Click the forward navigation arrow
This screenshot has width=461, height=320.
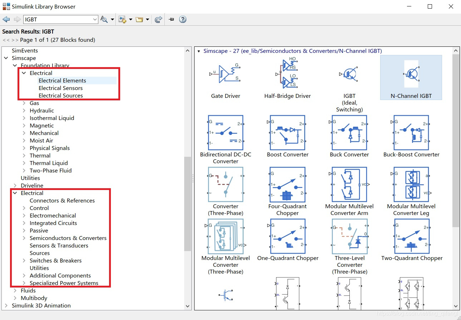(x=17, y=19)
